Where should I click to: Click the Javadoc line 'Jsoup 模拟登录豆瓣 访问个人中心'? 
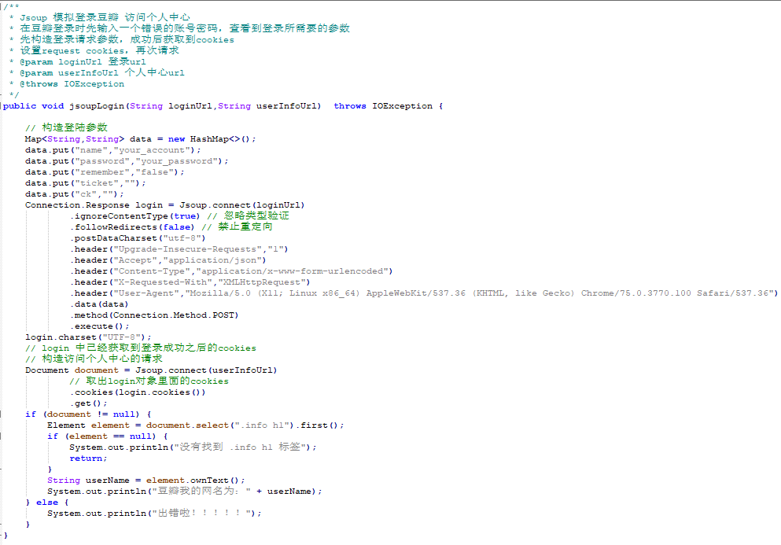[x=105, y=17]
